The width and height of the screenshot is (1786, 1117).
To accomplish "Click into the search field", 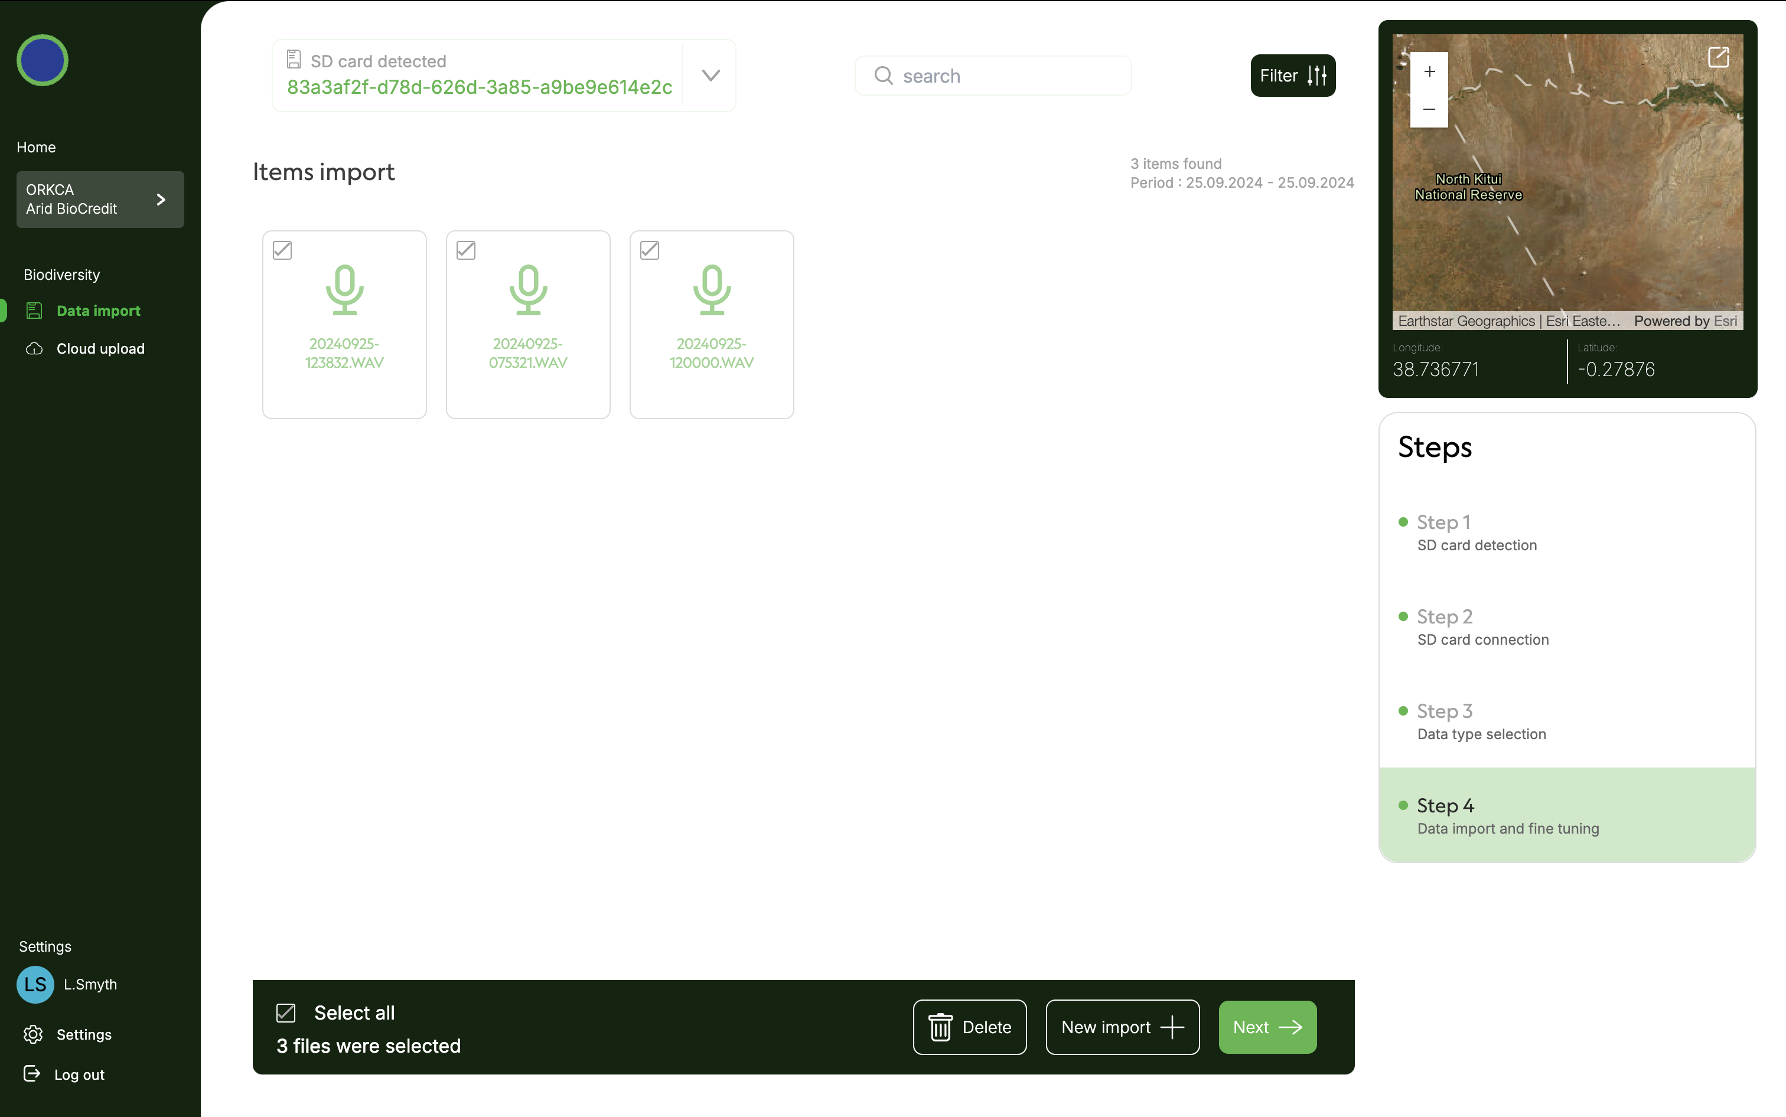I will 993,76.
